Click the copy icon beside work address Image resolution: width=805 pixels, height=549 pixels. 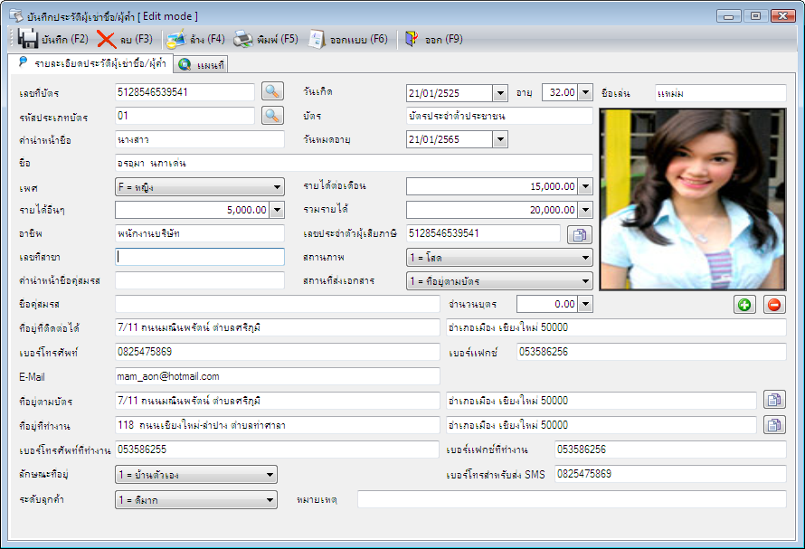pos(774,425)
